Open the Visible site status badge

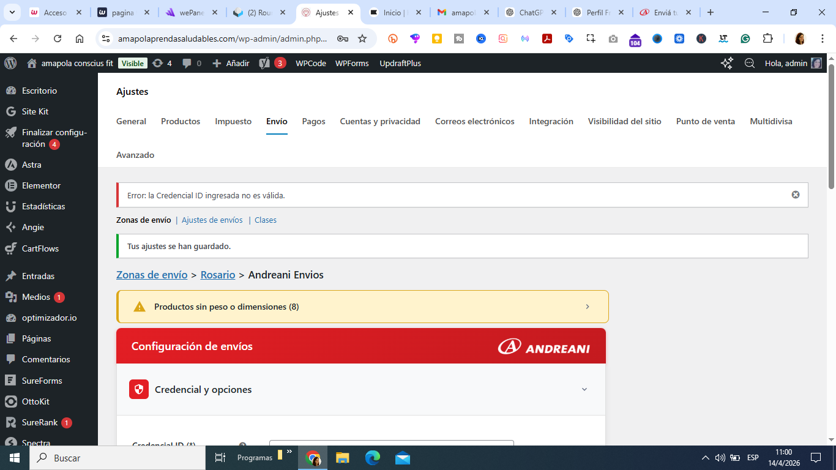[x=132, y=63]
